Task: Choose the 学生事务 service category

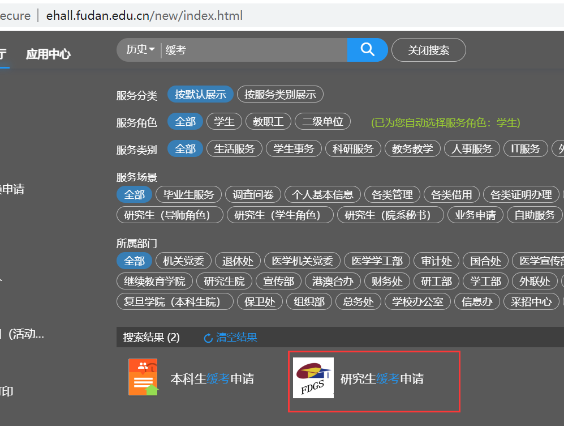Action: 294,148
